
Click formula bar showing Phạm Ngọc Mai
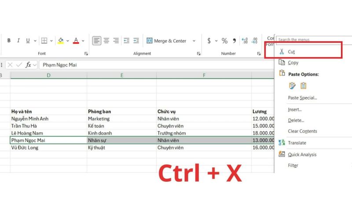click(157, 65)
